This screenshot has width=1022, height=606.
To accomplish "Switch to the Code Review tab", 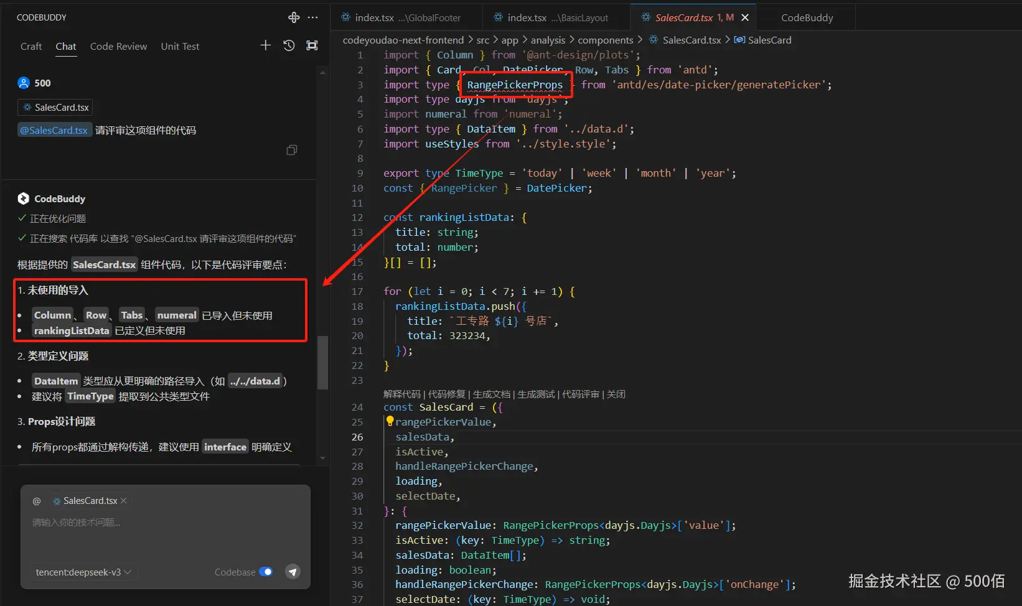I will [118, 46].
